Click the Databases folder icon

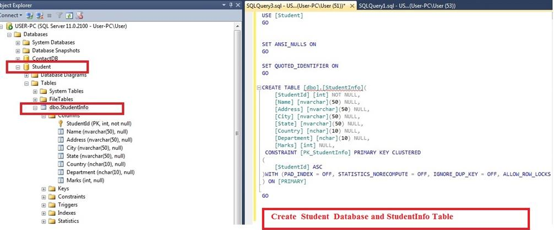(18, 35)
